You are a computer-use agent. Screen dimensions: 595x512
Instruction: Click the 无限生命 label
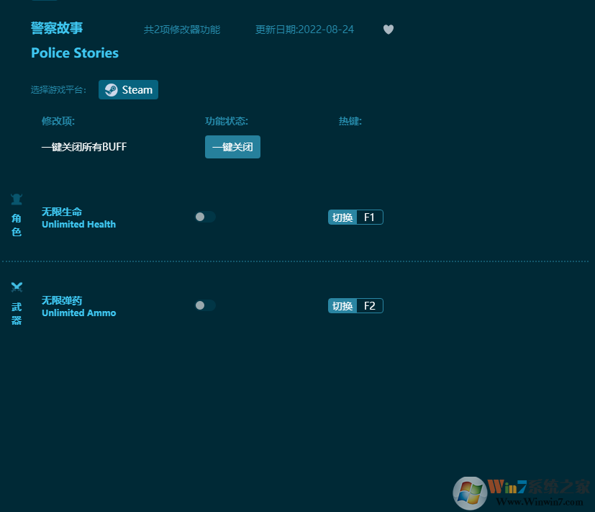click(x=62, y=212)
